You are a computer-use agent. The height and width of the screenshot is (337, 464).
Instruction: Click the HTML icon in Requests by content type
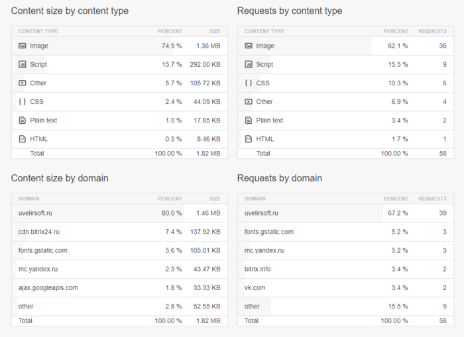[249, 139]
